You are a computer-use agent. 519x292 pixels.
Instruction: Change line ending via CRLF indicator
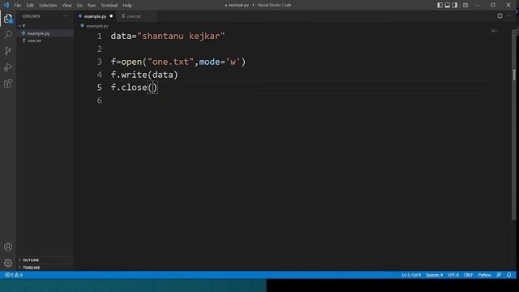point(468,275)
